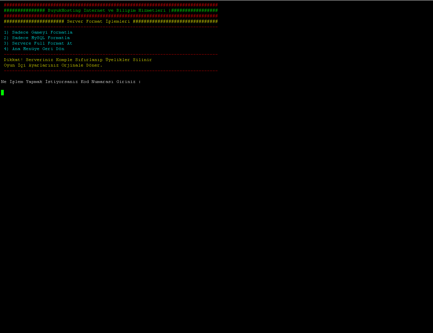The image size is (433, 333).
Task: Click yellow hash marks left of Server Format
Action: (x=34, y=21)
